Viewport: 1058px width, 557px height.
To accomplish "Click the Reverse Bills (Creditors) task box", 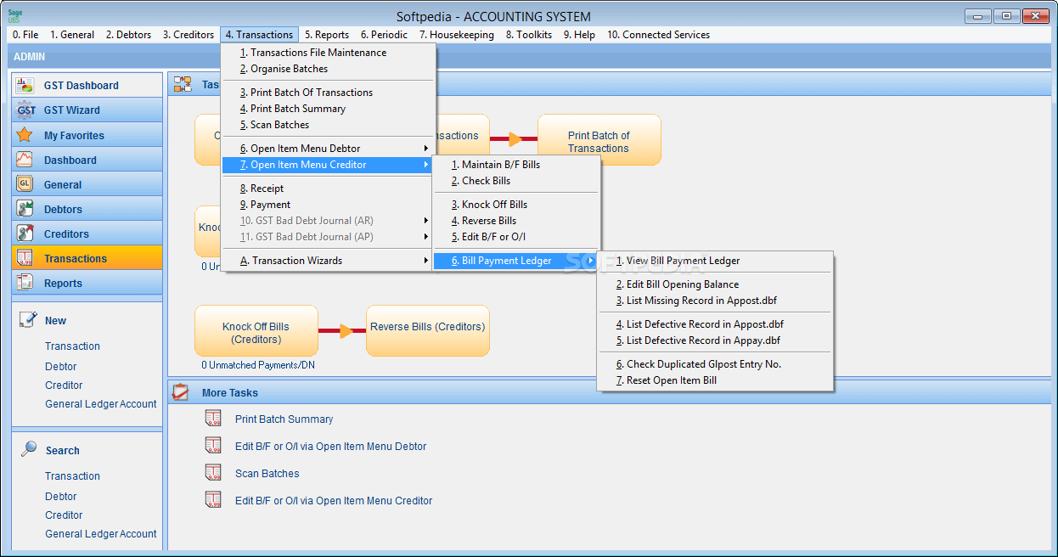I will (428, 331).
